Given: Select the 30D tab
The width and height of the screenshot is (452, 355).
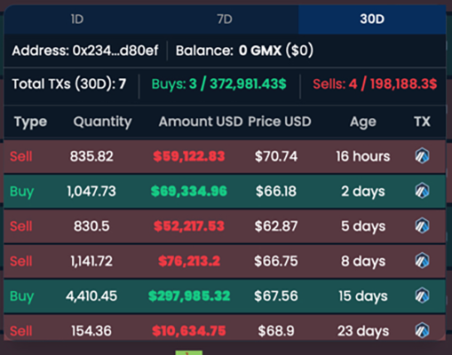Looking at the screenshot, I should tap(372, 20).
